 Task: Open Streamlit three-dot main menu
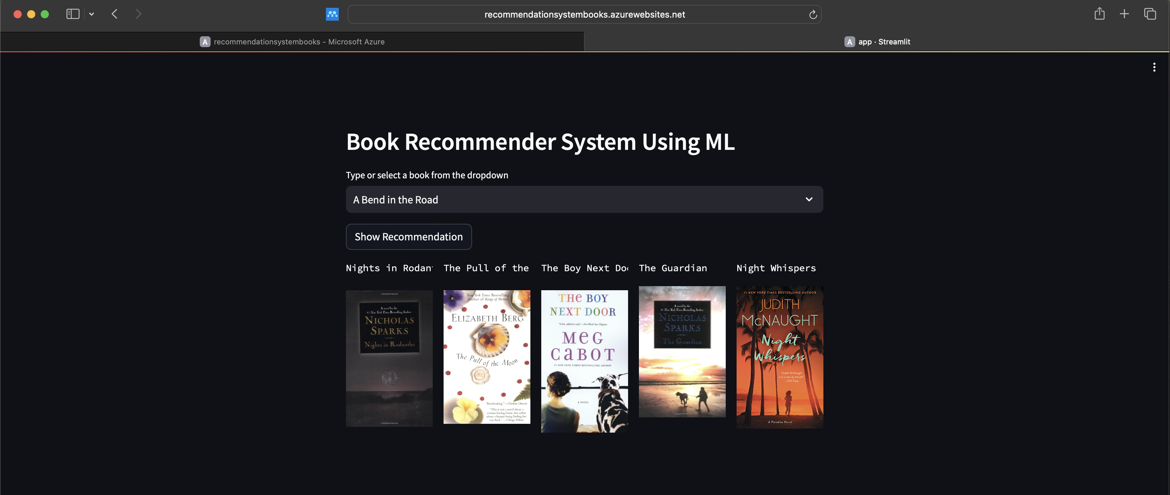click(x=1154, y=67)
